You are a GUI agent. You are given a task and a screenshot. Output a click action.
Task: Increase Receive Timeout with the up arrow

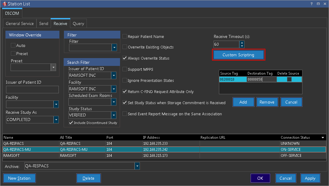coord(242,43)
